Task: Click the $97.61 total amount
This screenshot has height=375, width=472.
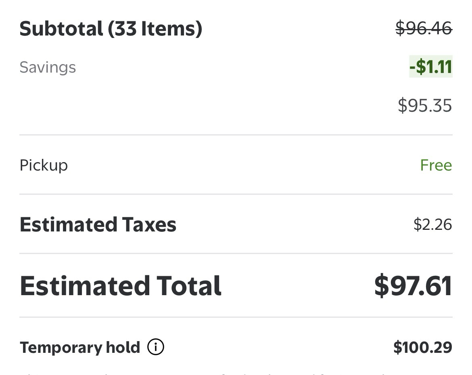Action: (x=413, y=286)
